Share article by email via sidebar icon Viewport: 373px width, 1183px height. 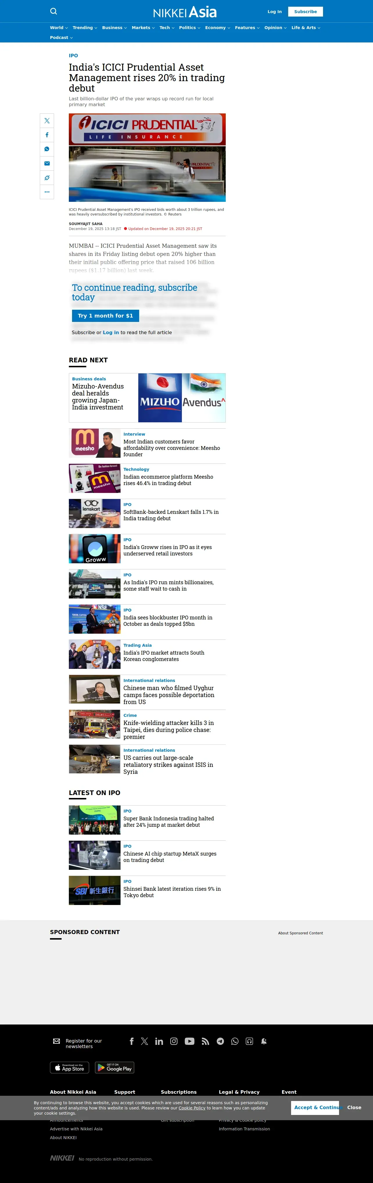[47, 163]
